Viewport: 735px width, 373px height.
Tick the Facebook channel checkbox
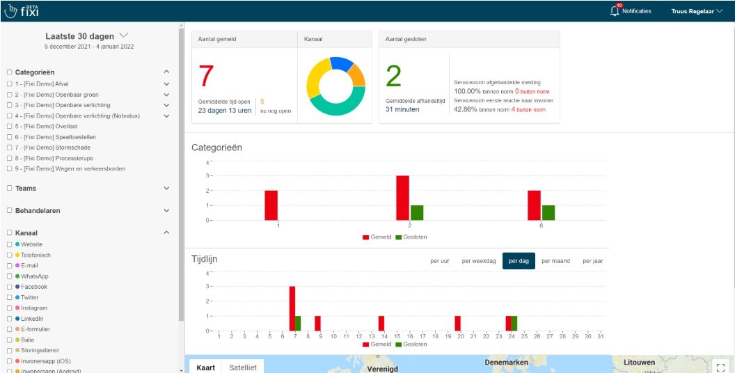click(x=9, y=287)
